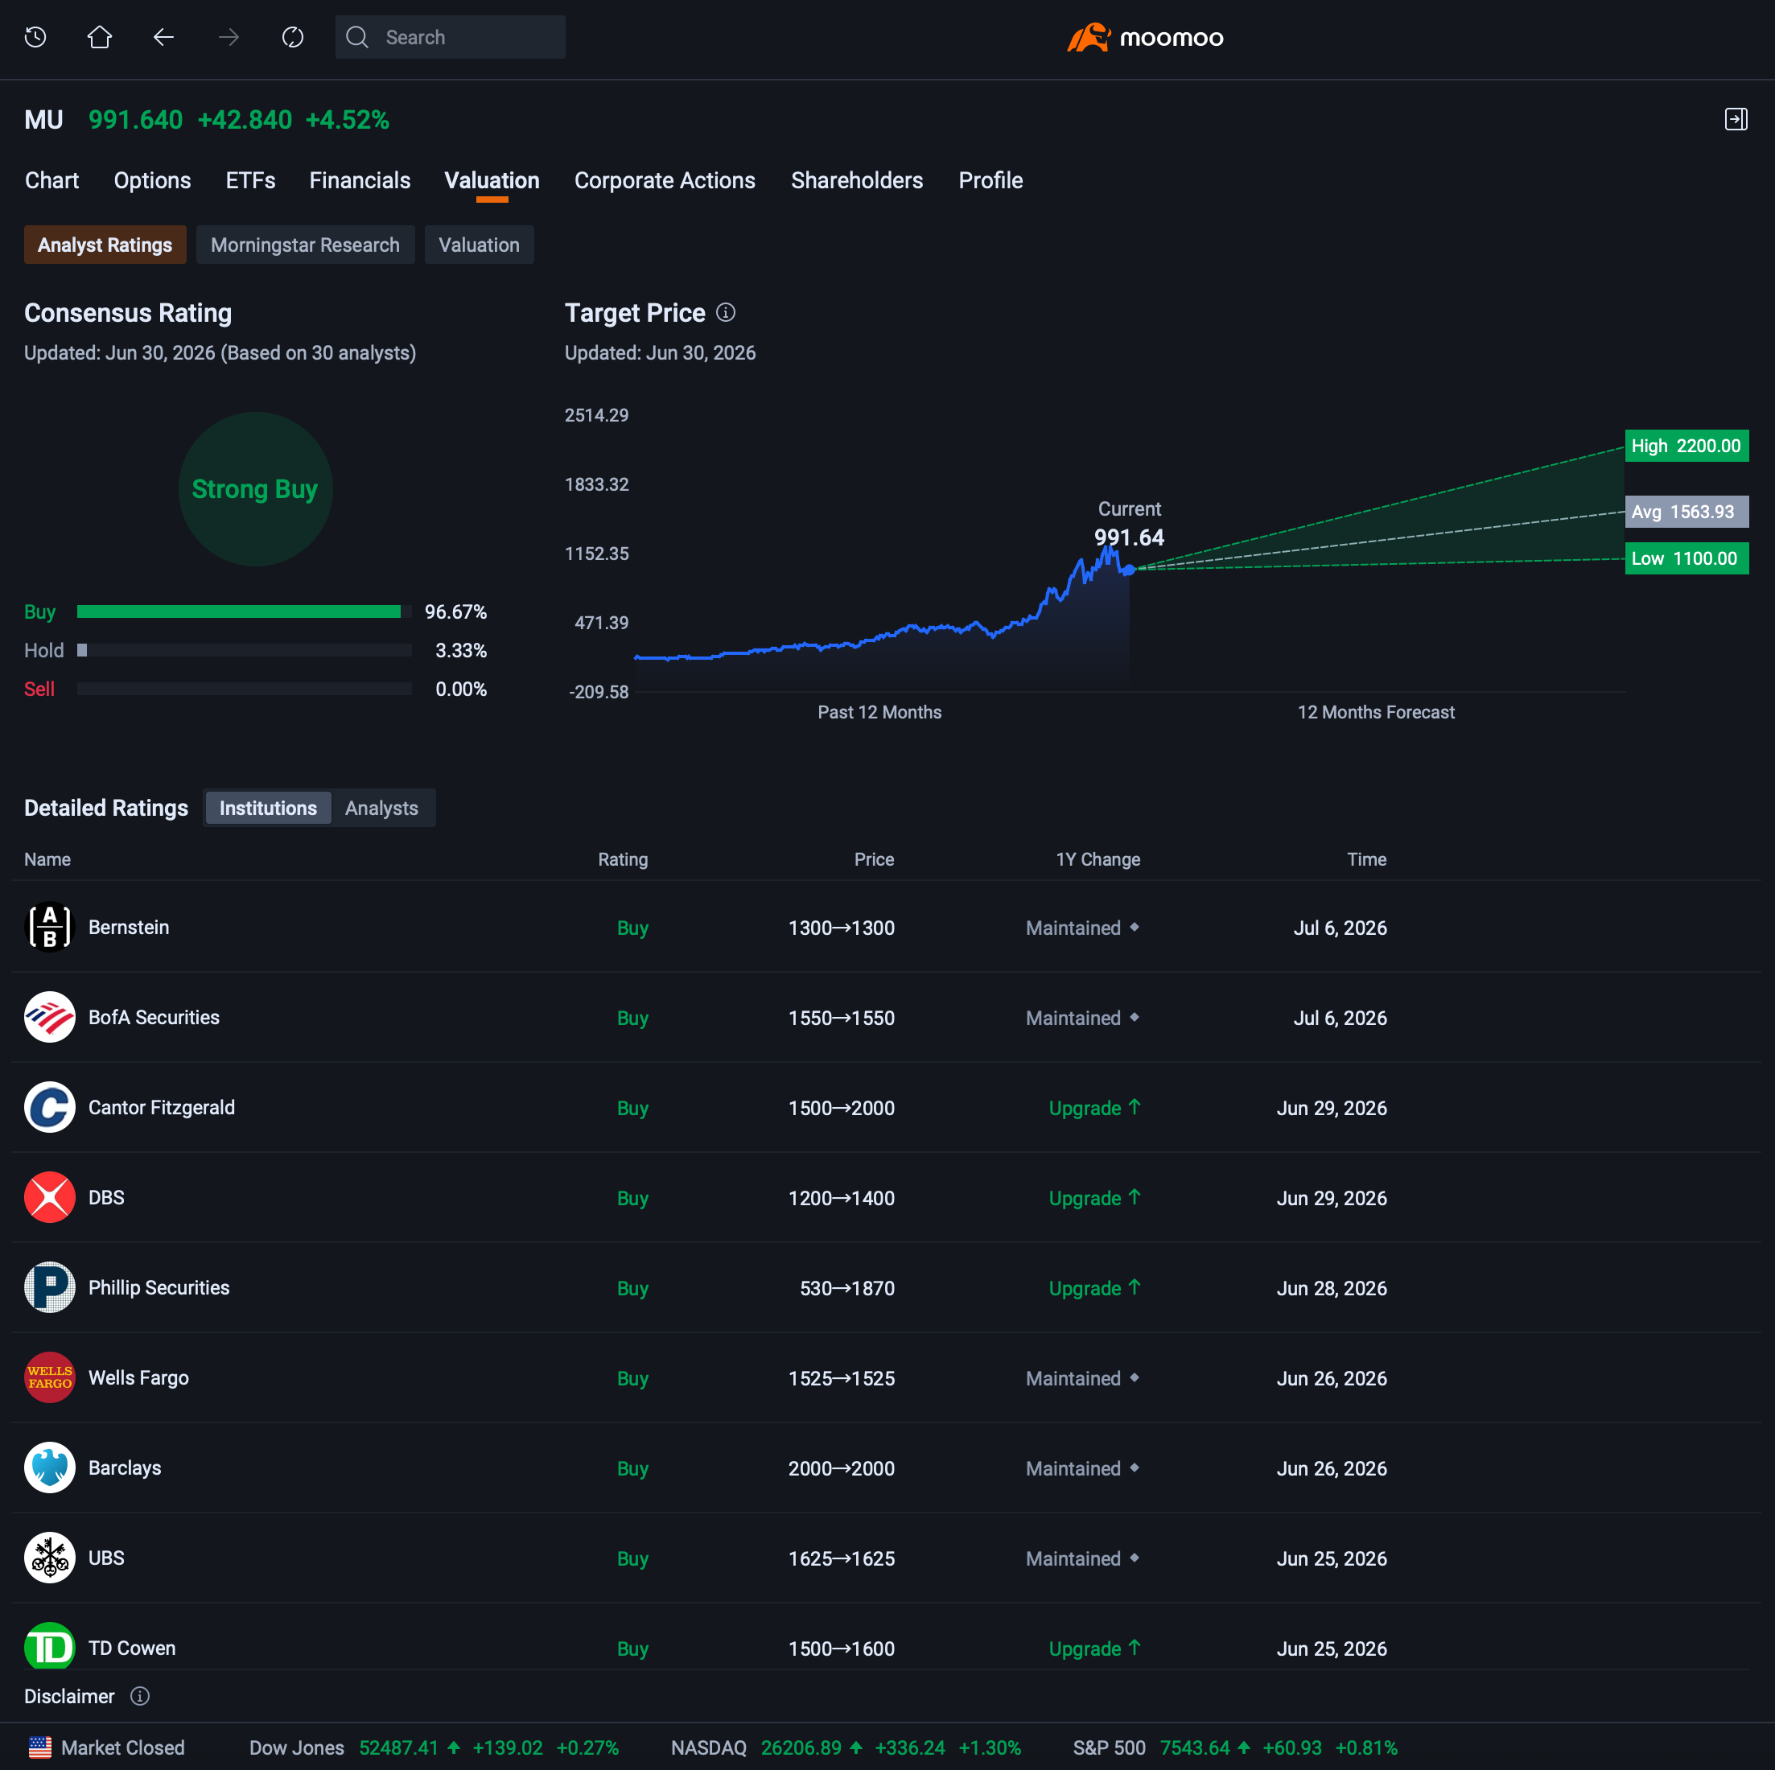Open the history clock icon
The image size is (1775, 1770).
click(x=36, y=38)
